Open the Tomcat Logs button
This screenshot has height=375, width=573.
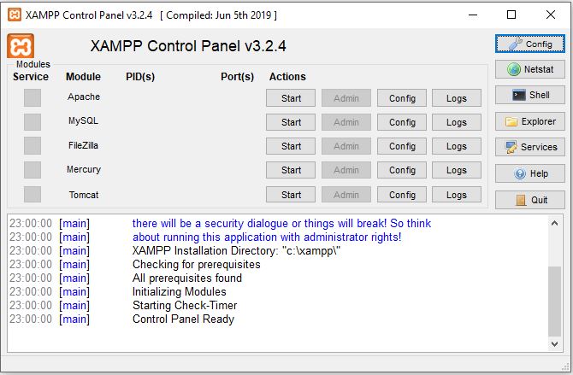[457, 195]
